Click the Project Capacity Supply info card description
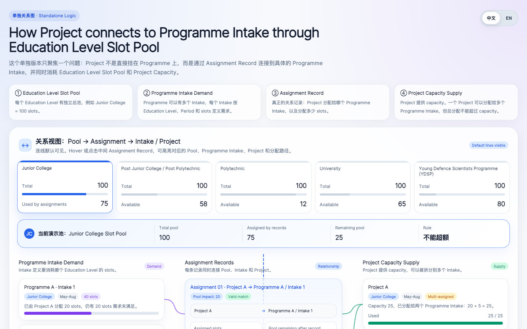The width and height of the screenshot is (527, 329). click(x=453, y=107)
